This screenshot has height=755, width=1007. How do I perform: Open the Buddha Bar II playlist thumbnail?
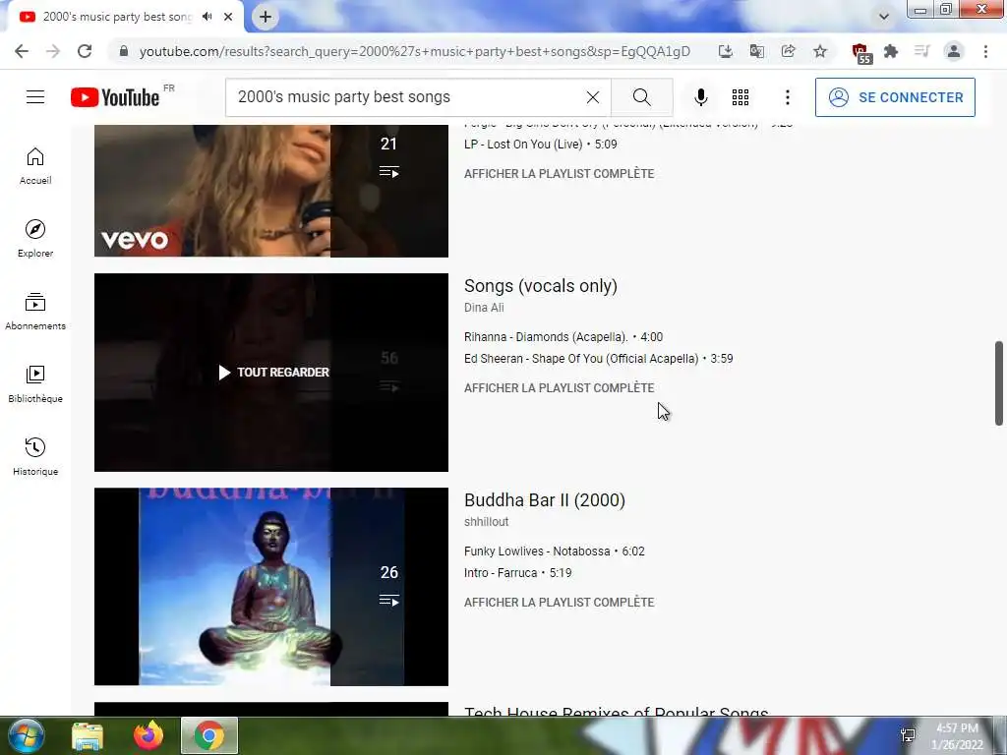(271, 587)
